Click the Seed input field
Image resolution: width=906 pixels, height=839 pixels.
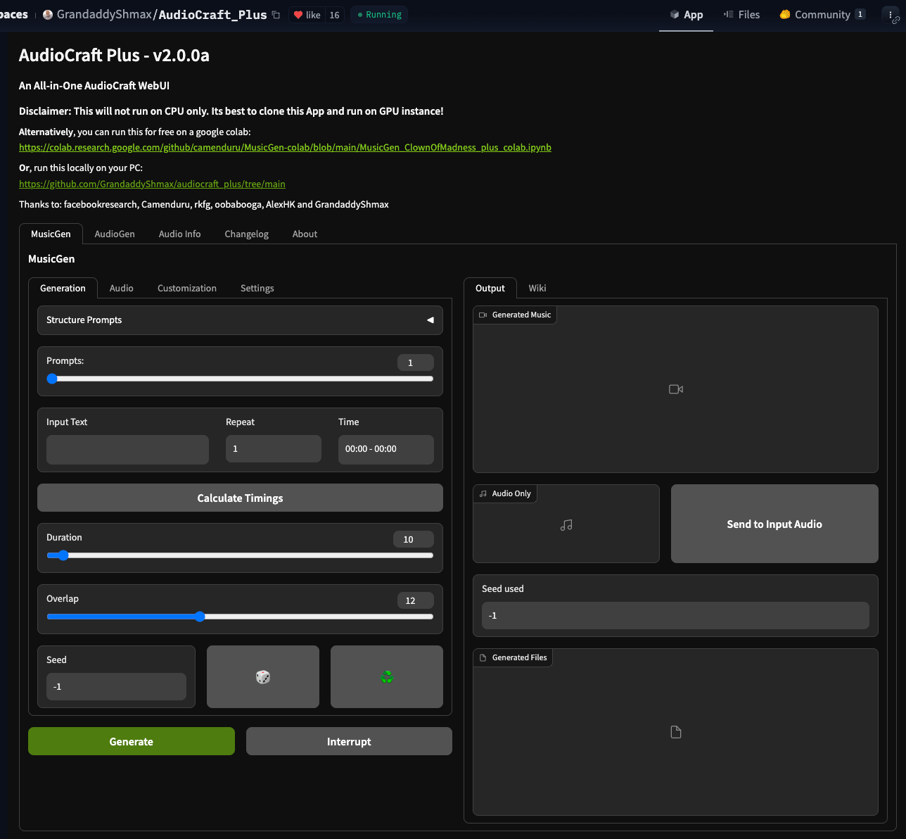[x=116, y=686]
